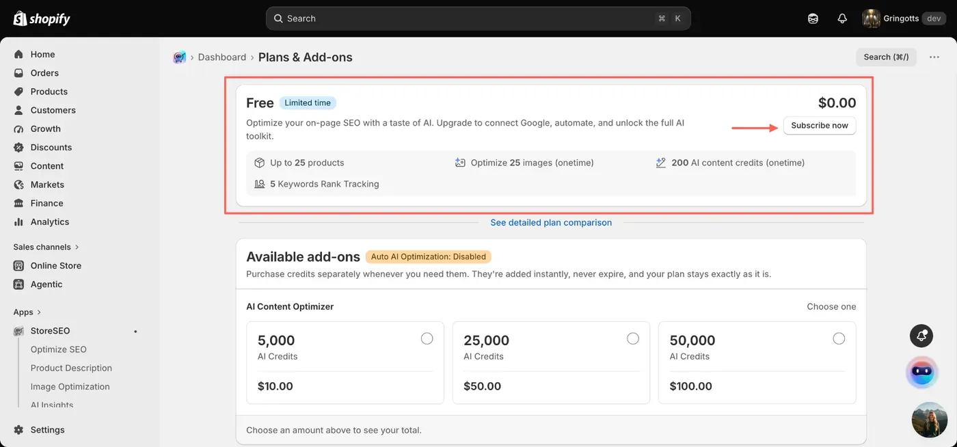The height and width of the screenshot is (447, 957).
Task: Click the StoreSEO logo in breadcrumb
Action: (x=180, y=57)
